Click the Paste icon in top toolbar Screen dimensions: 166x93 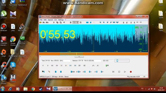click(61, 22)
